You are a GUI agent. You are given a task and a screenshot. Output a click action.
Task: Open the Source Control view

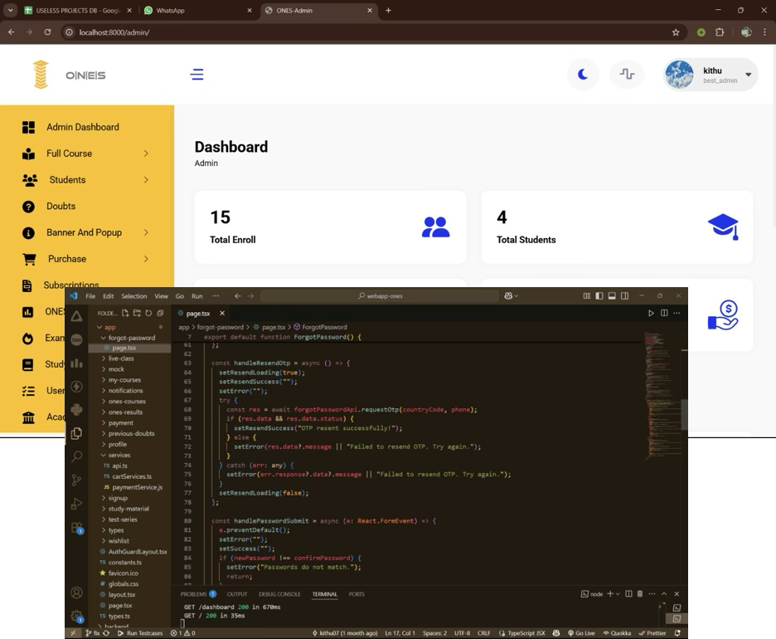pos(76,480)
